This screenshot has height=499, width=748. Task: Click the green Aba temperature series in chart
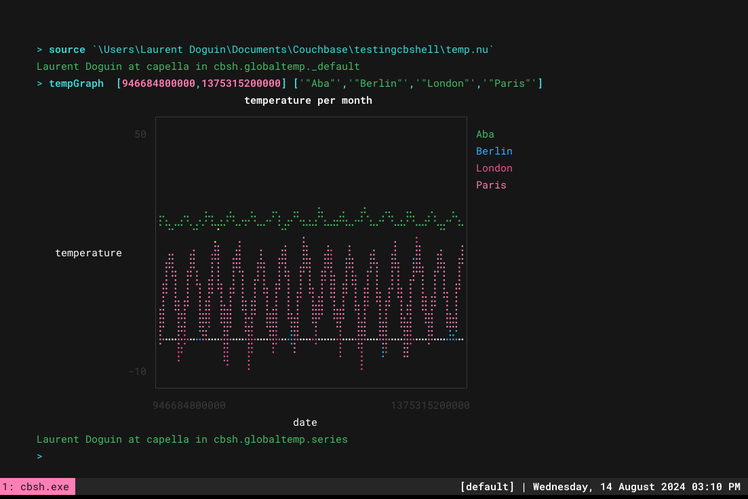[x=311, y=220]
